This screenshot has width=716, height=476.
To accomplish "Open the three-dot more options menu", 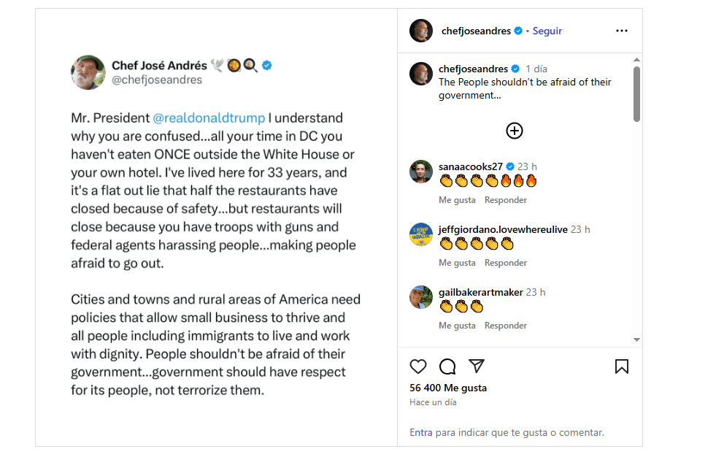I will [x=622, y=31].
